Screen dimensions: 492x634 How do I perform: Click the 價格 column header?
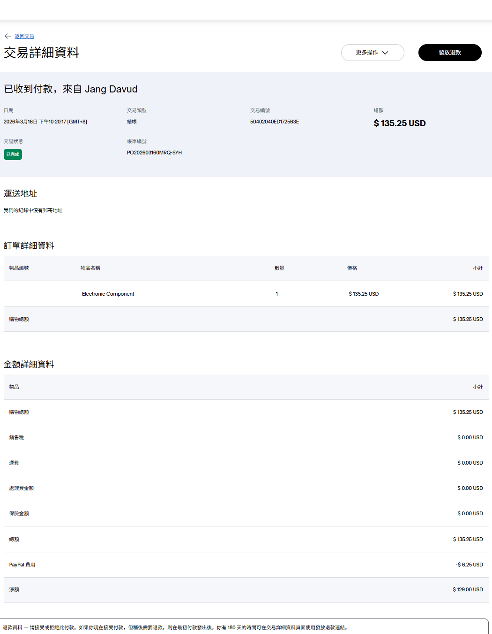352,268
